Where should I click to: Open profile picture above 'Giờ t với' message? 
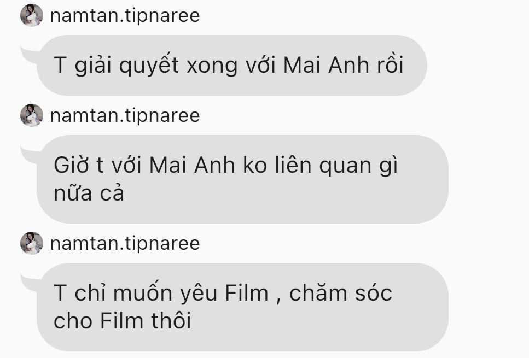click(x=32, y=115)
